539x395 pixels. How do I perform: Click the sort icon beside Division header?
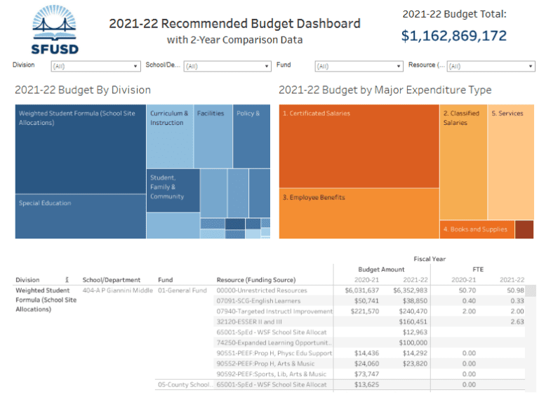pyautogui.click(x=67, y=280)
